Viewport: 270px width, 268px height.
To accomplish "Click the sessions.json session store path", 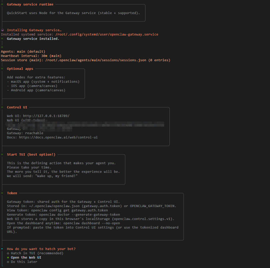I will (96, 60).
